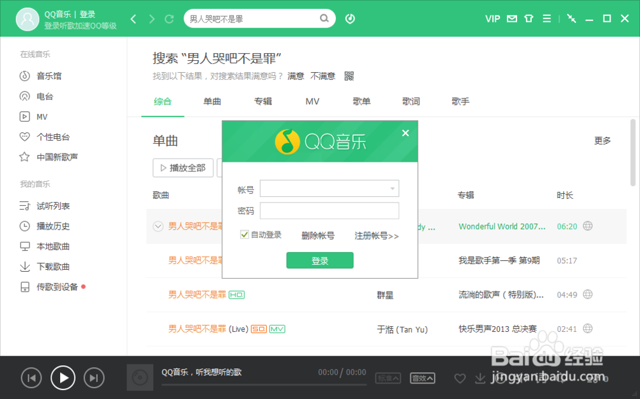Open the 音效 sound effect dropdown
Image resolution: width=640 pixels, height=399 pixels.
pyautogui.click(x=422, y=378)
